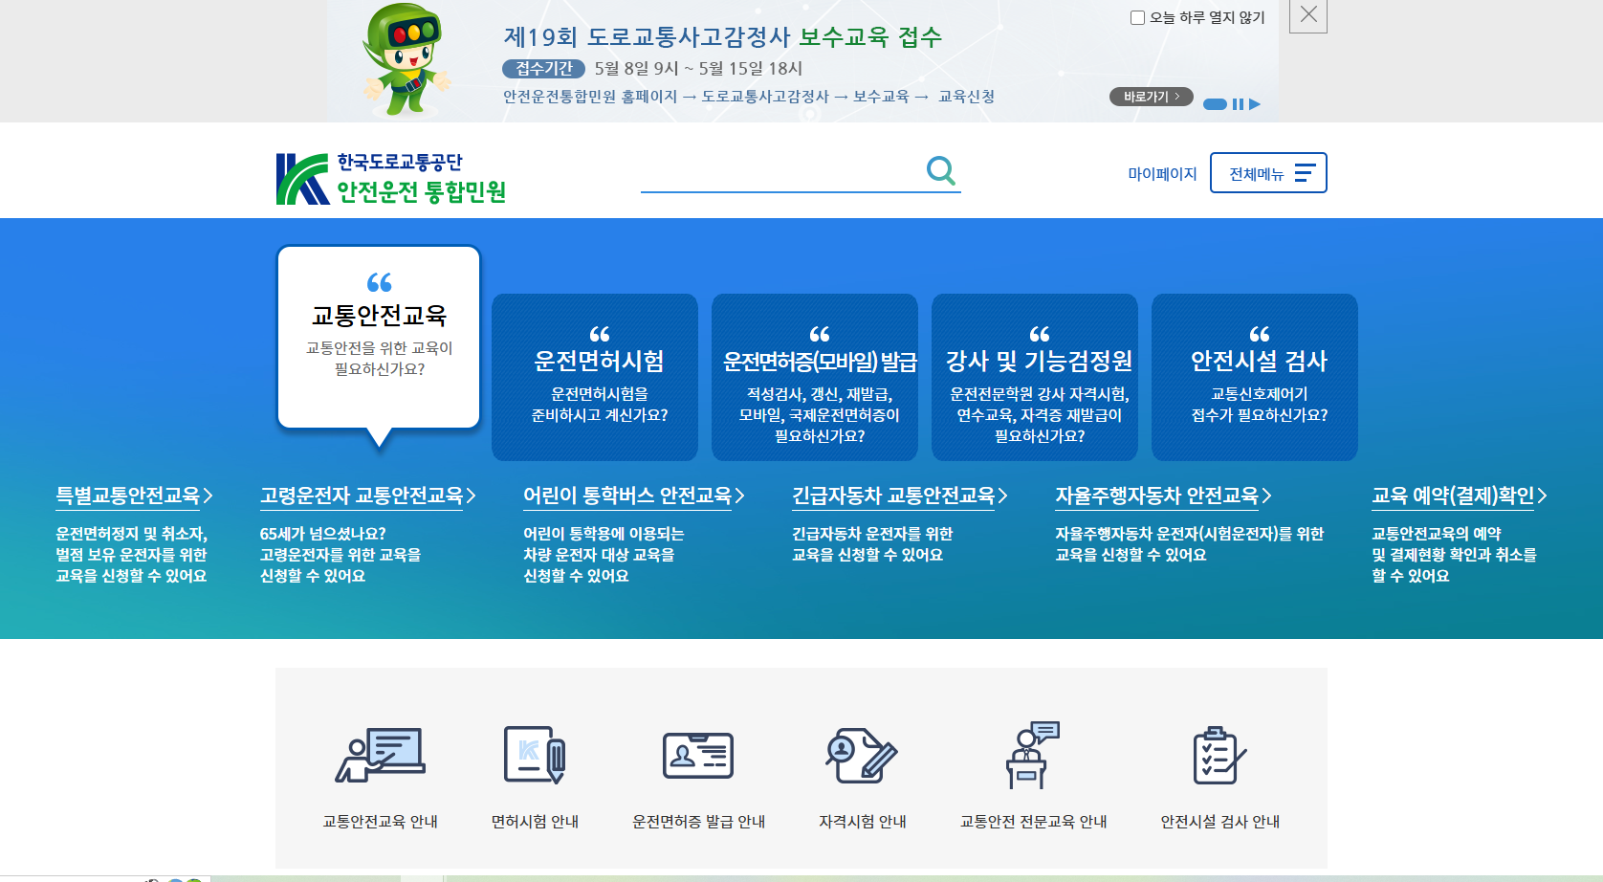Click the 교통안전 전문교육 안내 podium icon

(x=1031, y=754)
